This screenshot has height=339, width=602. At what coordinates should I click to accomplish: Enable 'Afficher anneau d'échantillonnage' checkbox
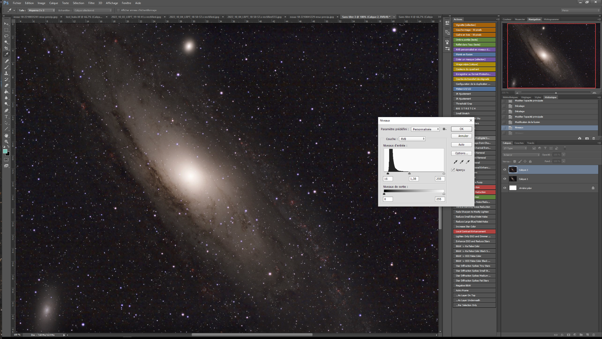coord(118,10)
